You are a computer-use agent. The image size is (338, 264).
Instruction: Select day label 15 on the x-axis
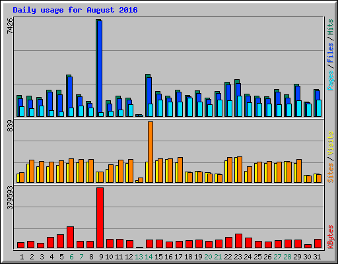(x=158, y=257)
